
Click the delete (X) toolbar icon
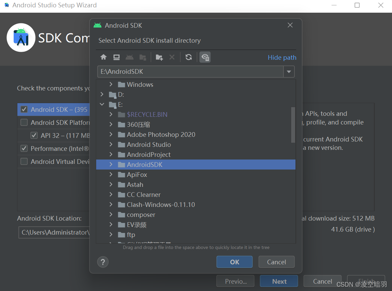point(172,57)
